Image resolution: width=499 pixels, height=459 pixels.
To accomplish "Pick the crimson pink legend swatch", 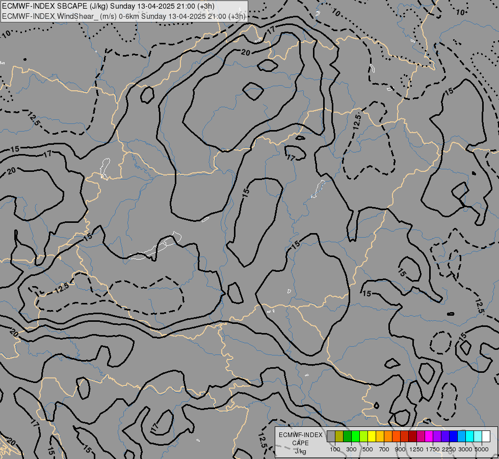I will (x=421, y=436).
